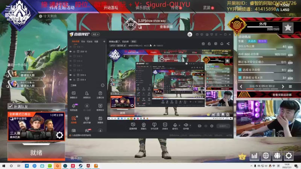Expand the microphone options arrow

click(179, 125)
